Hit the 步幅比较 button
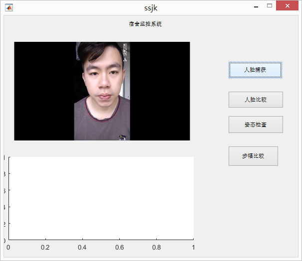The height and width of the screenshot is (261, 302). click(x=253, y=156)
